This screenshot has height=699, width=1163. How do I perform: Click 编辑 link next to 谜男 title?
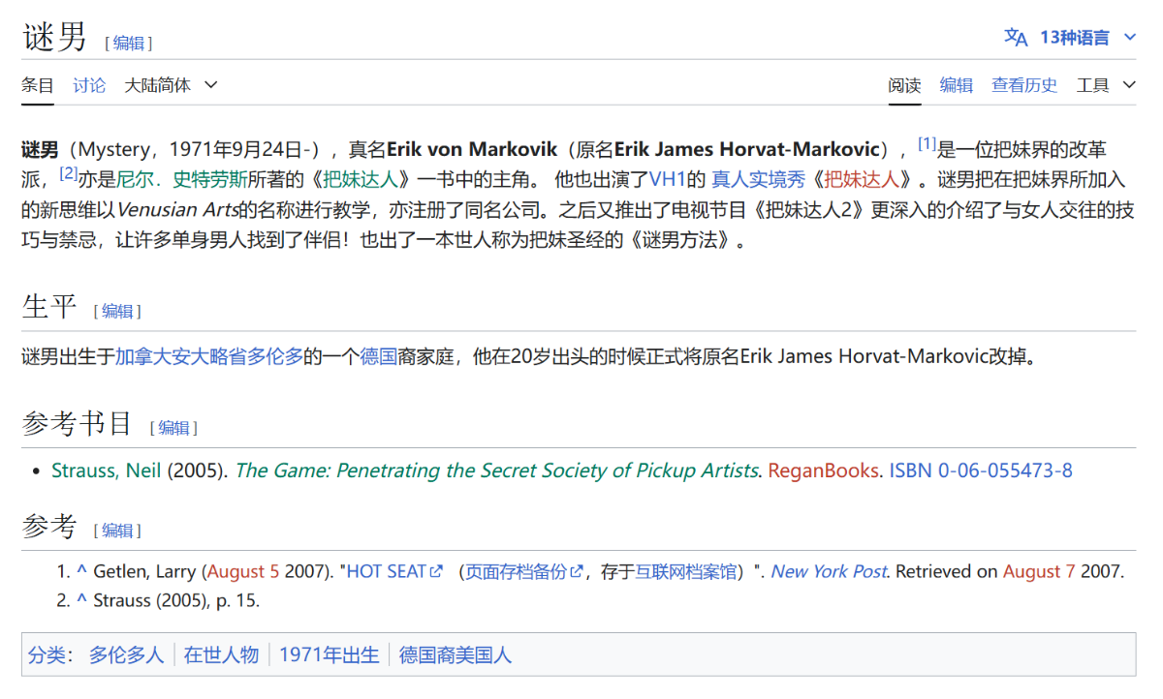(129, 43)
